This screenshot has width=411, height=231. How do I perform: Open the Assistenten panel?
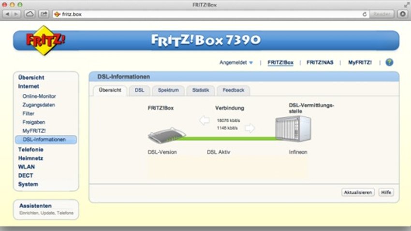46,209
